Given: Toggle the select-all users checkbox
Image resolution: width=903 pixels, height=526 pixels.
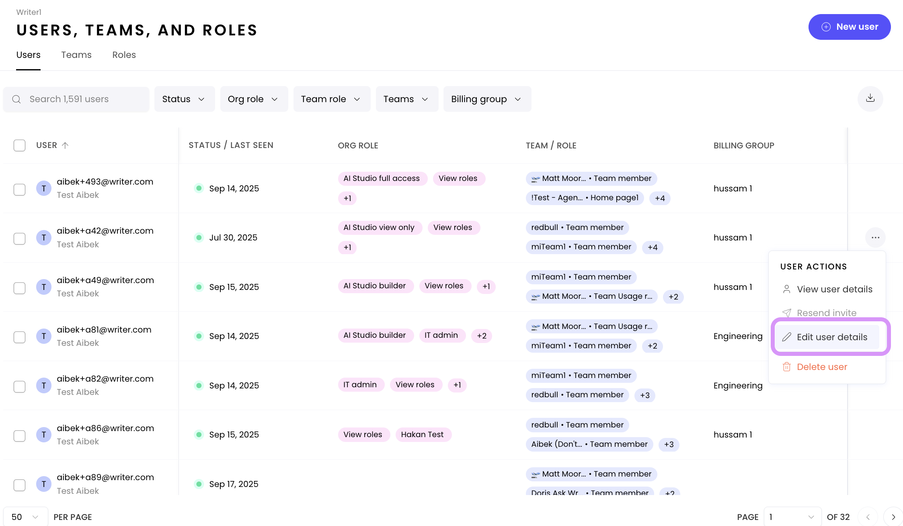Looking at the screenshot, I should point(19,146).
